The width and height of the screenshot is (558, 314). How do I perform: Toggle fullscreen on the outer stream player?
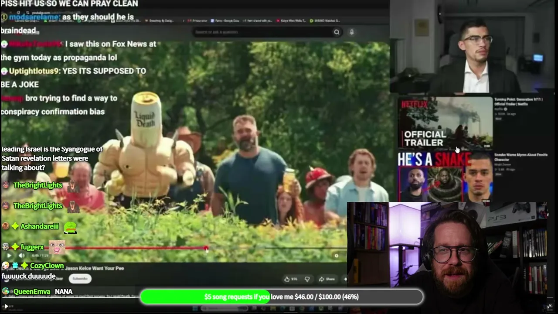point(549,307)
